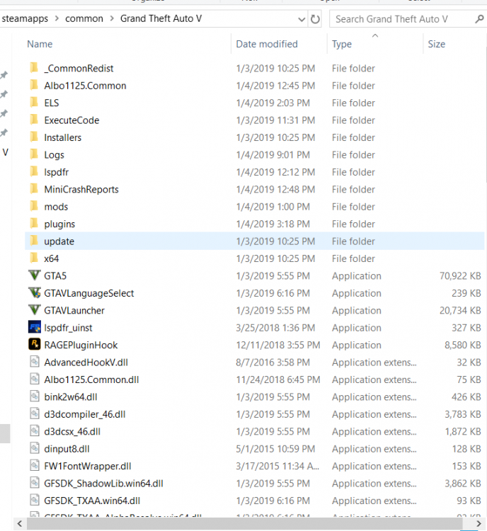487x531 pixels.
Task: Click the Installers folder icon
Action: 34,137
